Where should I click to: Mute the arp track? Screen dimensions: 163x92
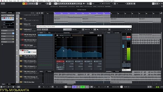tap(21, 19)
